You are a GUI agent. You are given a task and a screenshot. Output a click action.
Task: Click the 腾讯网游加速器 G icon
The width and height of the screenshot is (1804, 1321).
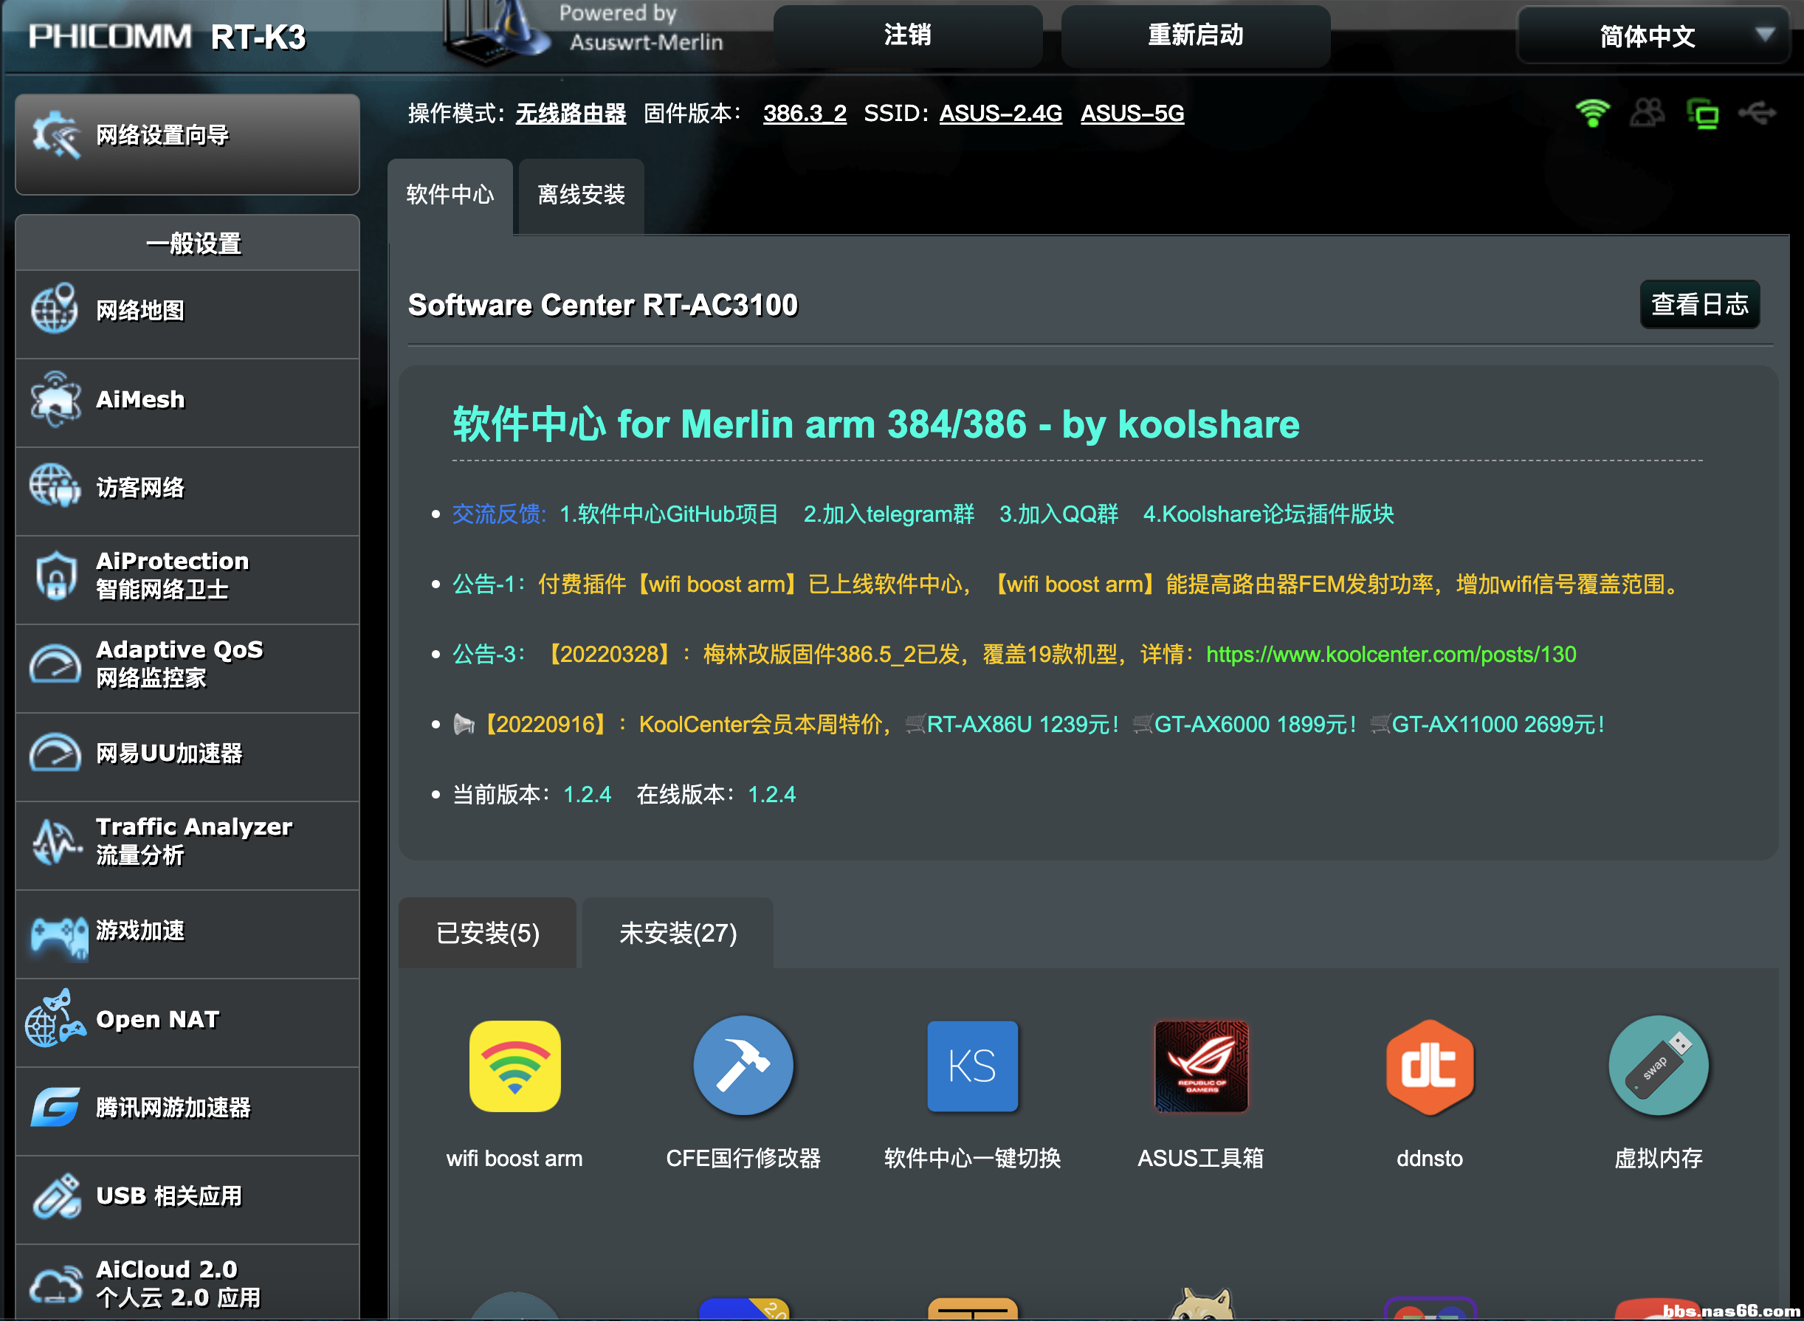[x=55, y=1107]
